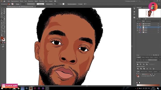Create new layer with Layers panel icon
The width and height of the screenshot is (161, 90).
156,55
